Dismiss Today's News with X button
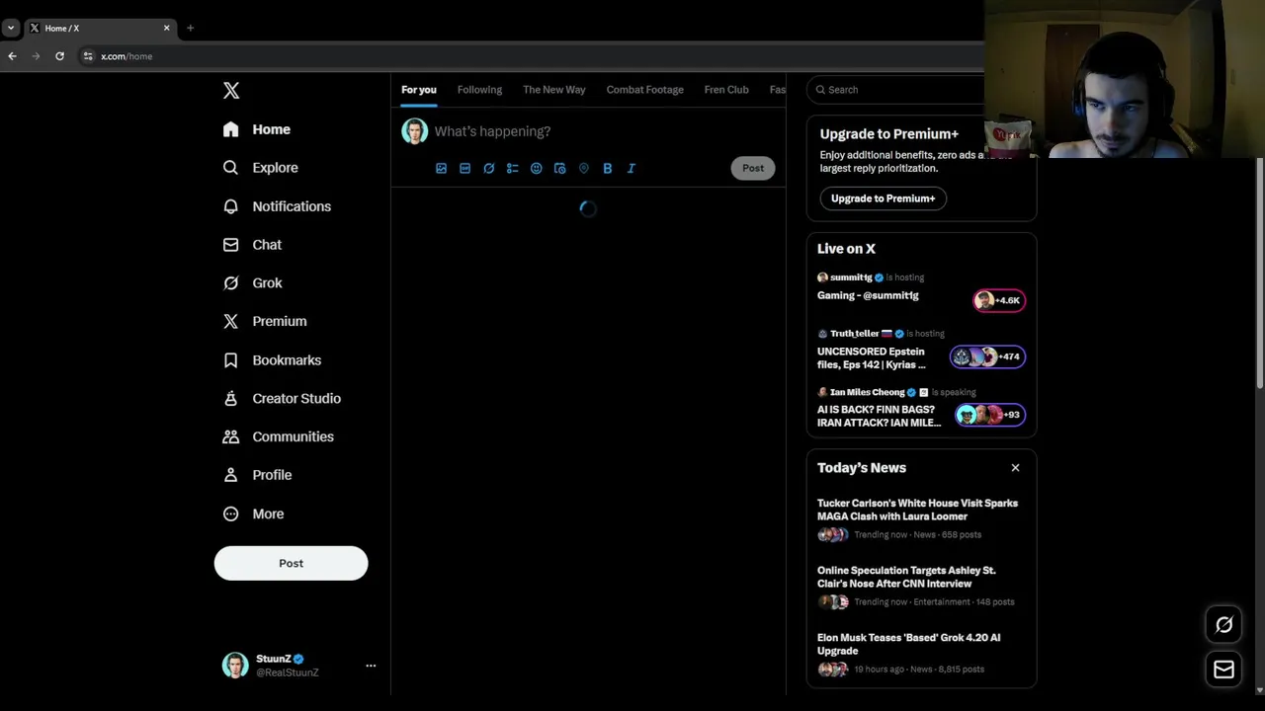 point(1015,468)
